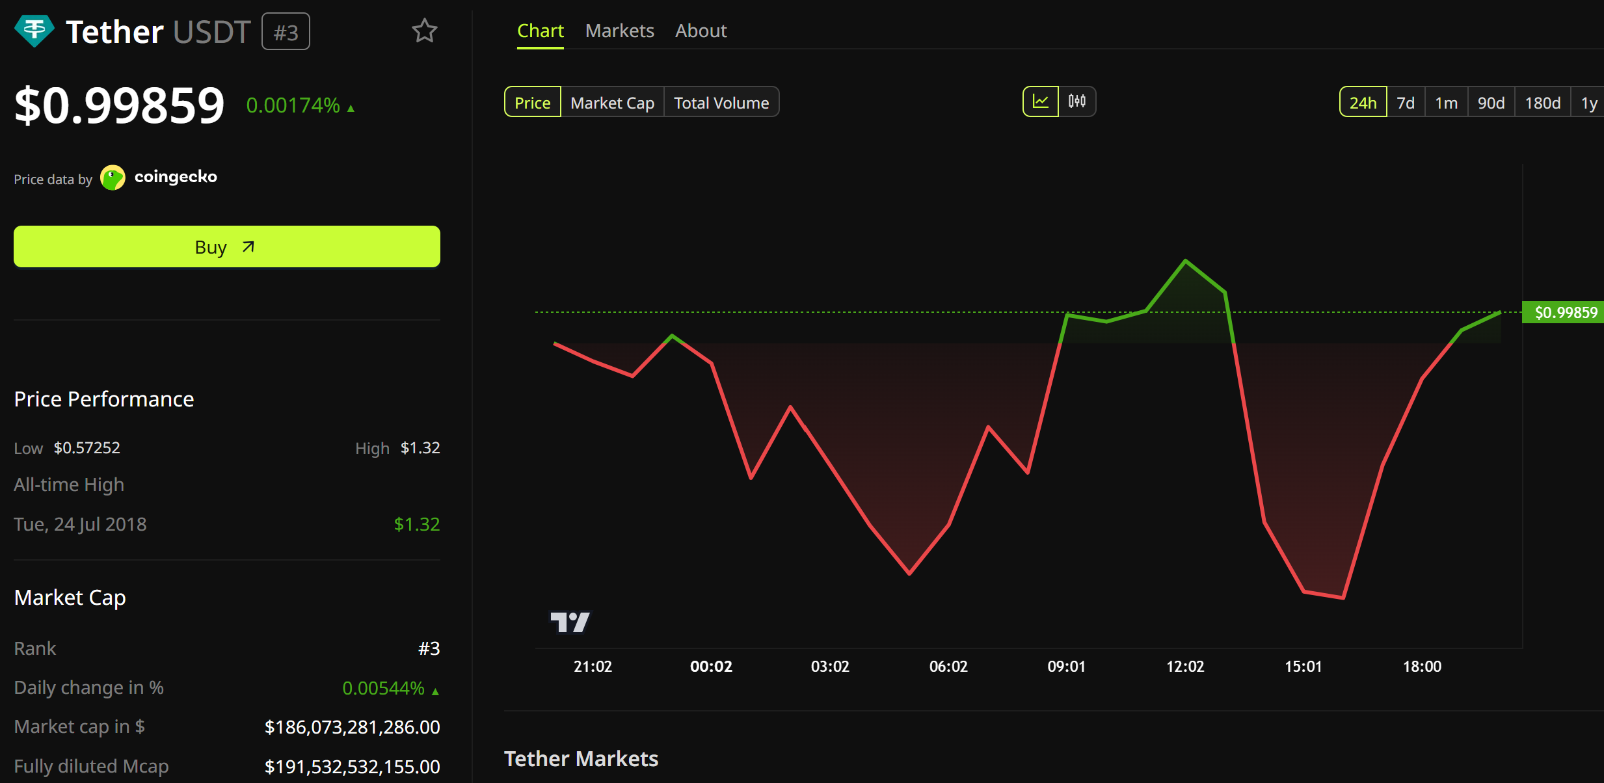Screen dimensions: 1604x783
Task: Open the About tab
Action: pyautogui.click(x=701, y=31)
